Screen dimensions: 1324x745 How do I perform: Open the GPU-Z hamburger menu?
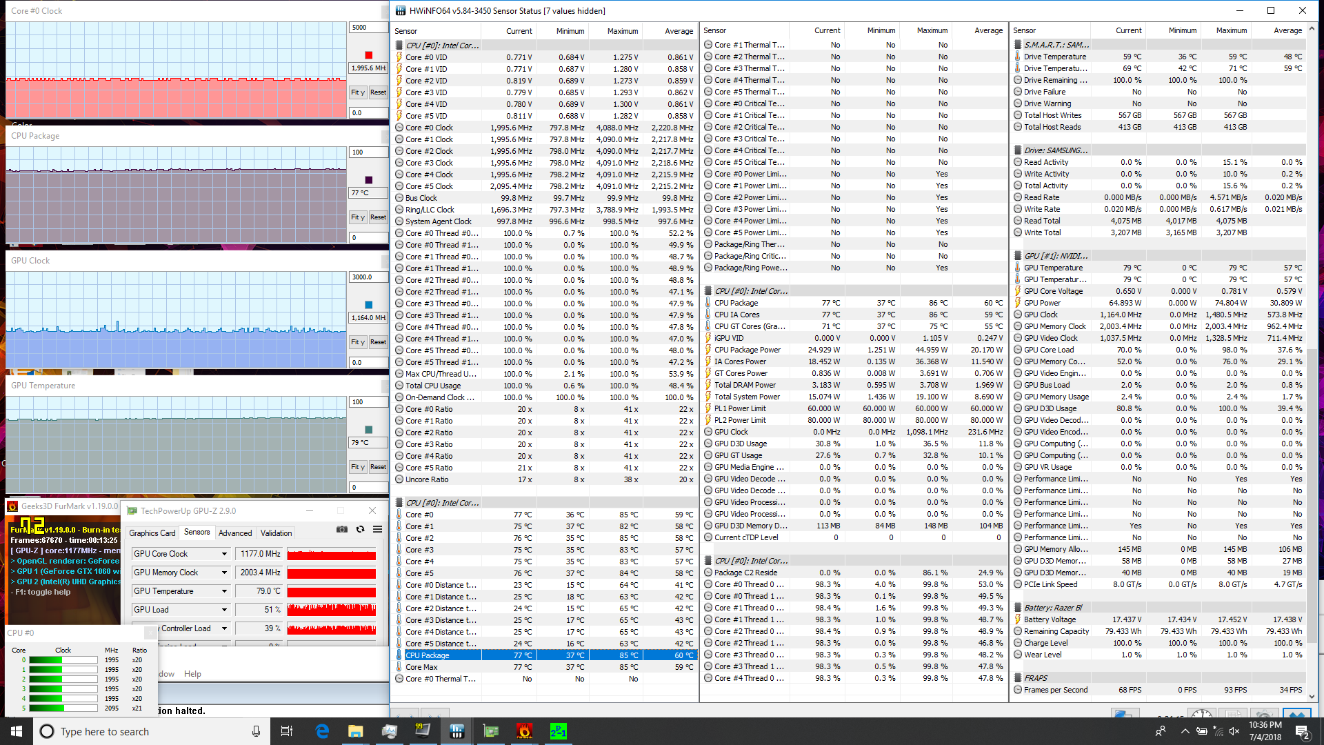tap(378, 529)
